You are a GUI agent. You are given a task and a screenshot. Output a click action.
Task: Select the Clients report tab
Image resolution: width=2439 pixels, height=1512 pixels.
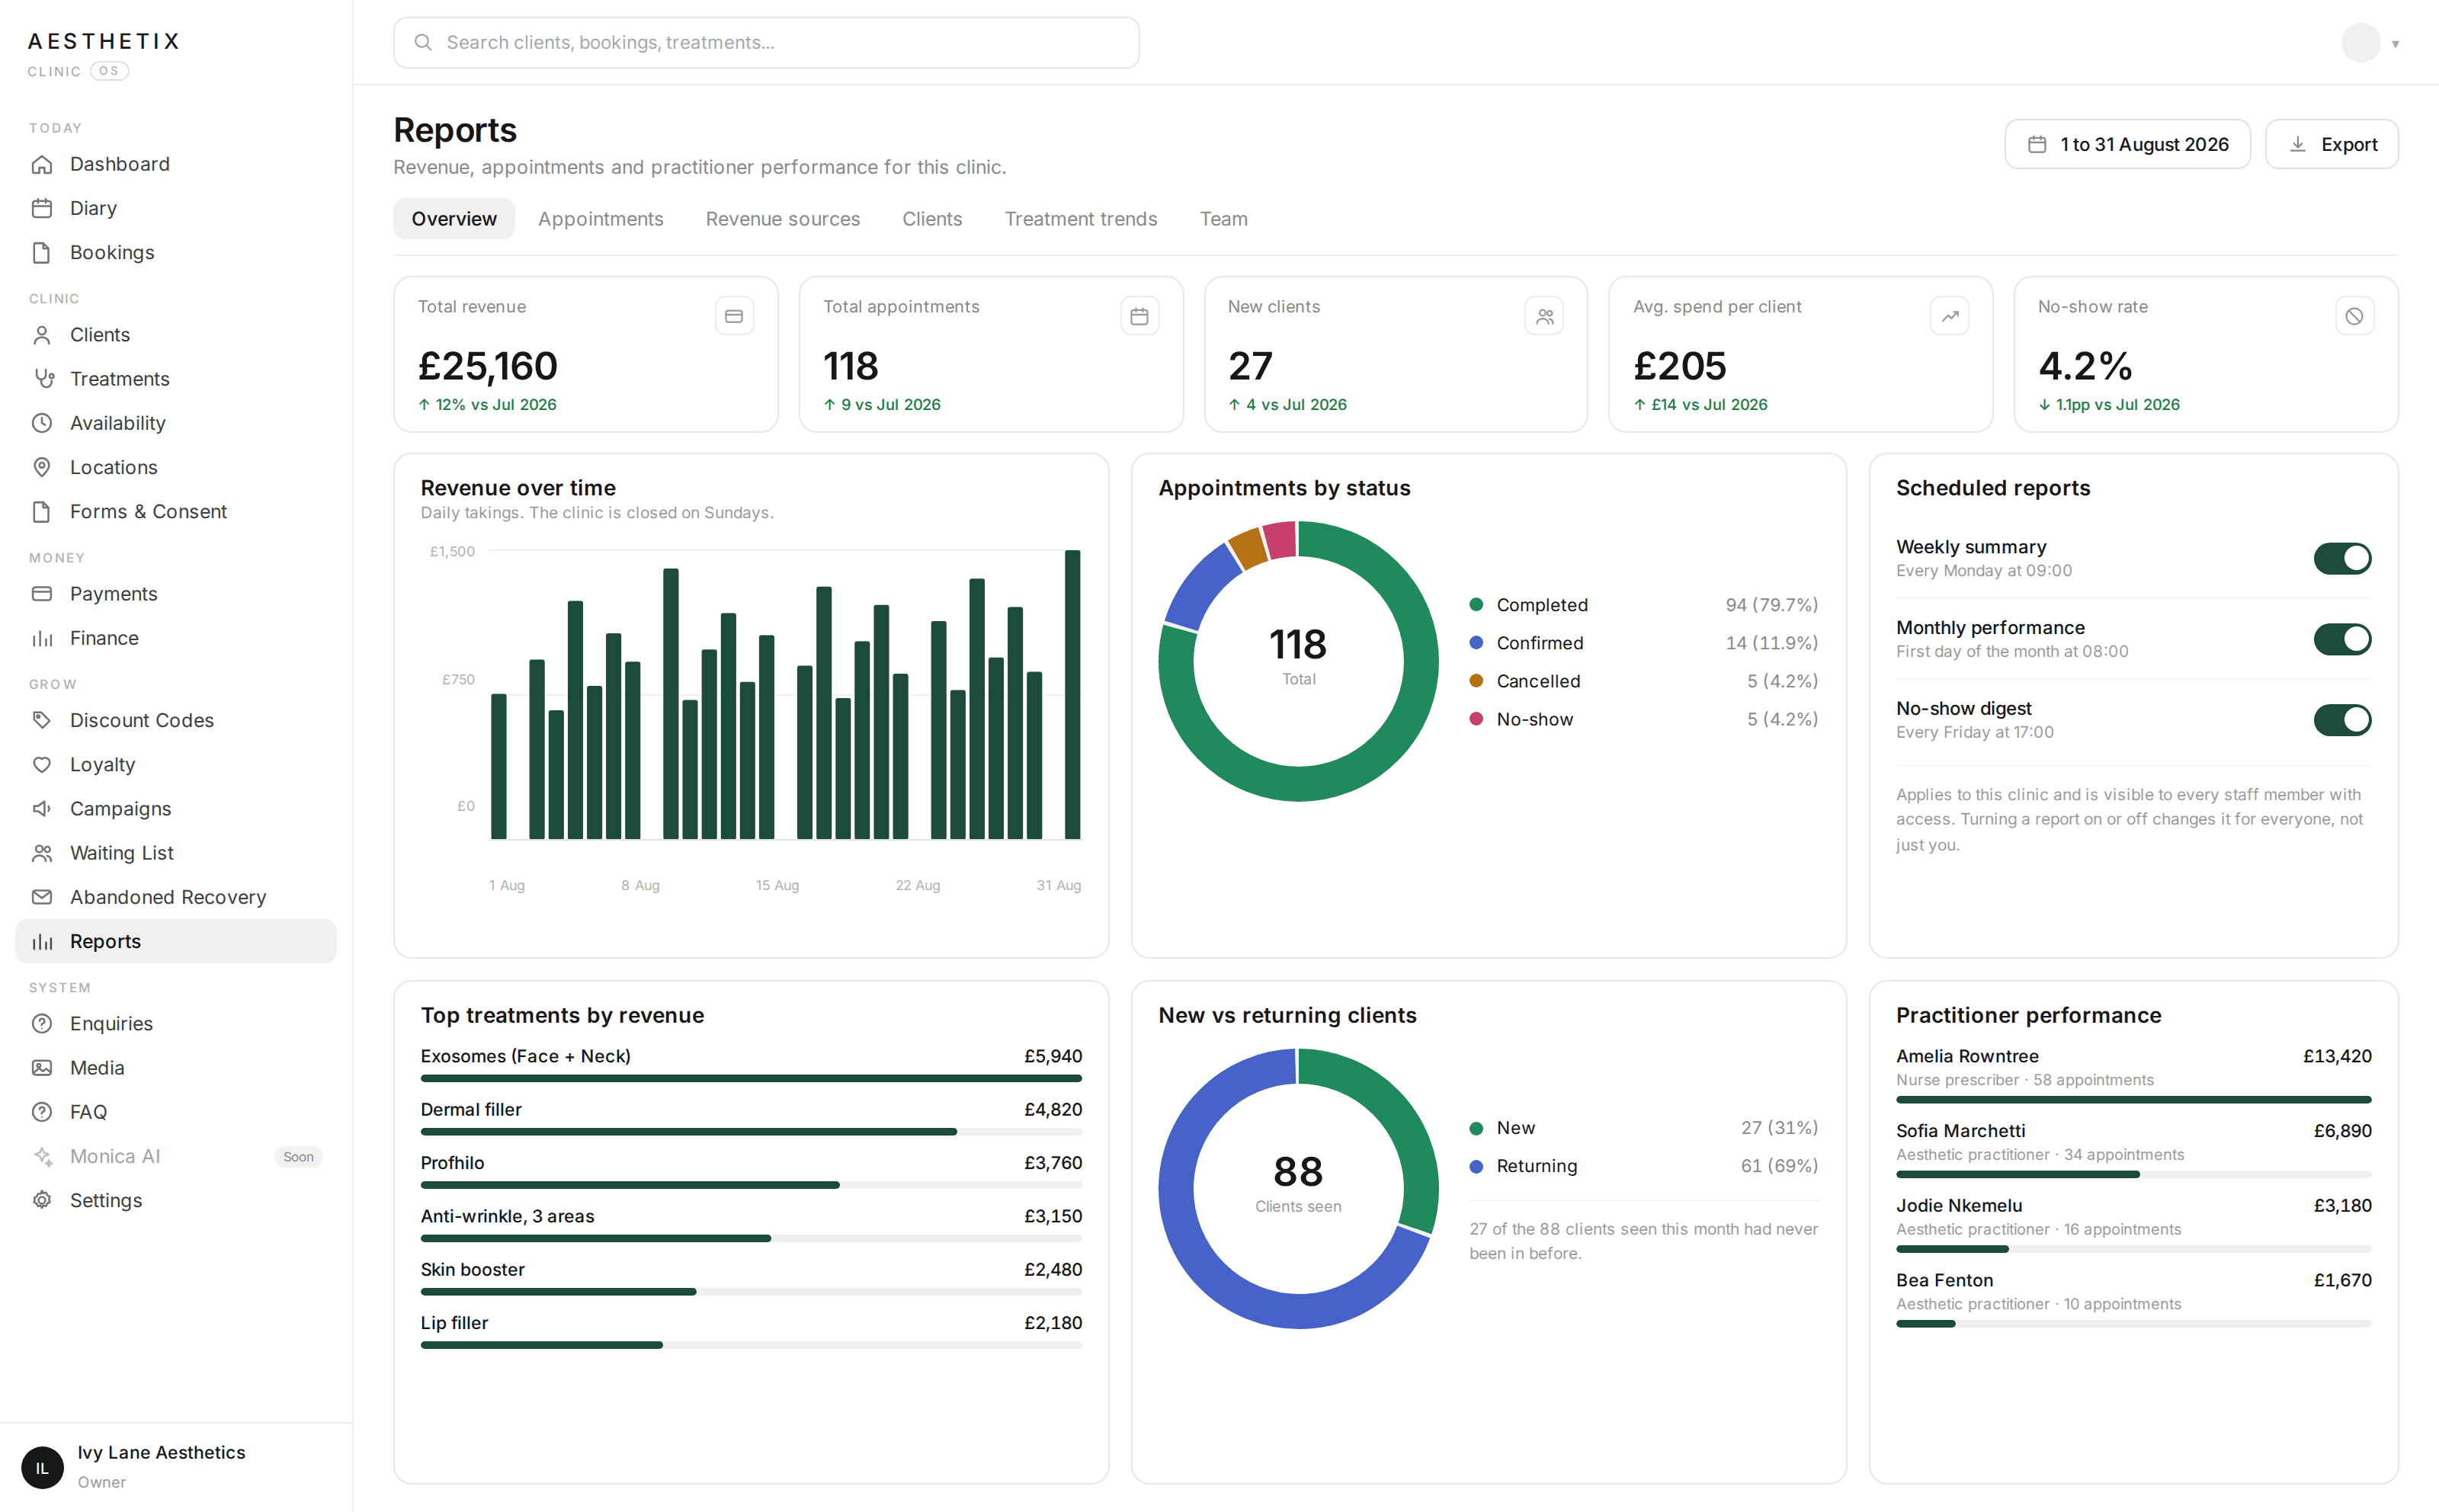tap(931, 219)
